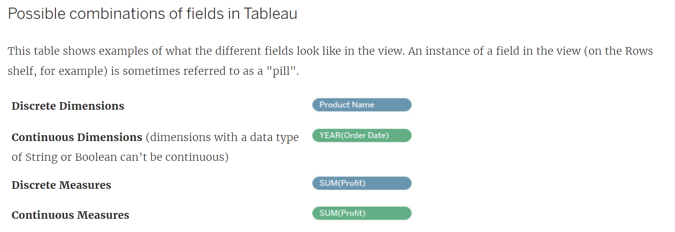This screenshot has height=232, width=675.
Task: Select the Discrete Measures label
Action: click(61, 185)
